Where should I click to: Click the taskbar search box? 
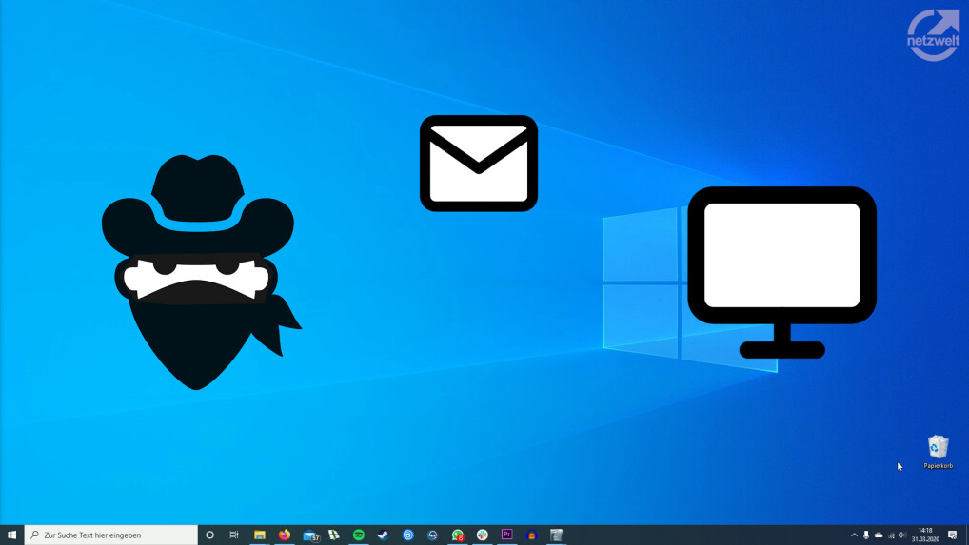(111, 535)
